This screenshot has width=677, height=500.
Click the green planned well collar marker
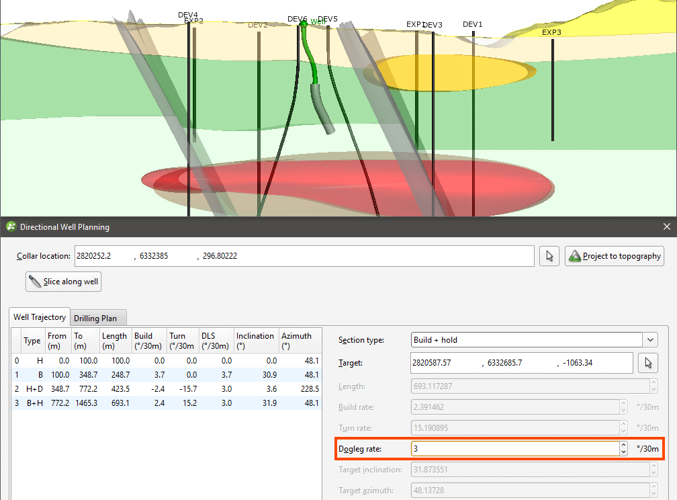click(x=304, y=24)
